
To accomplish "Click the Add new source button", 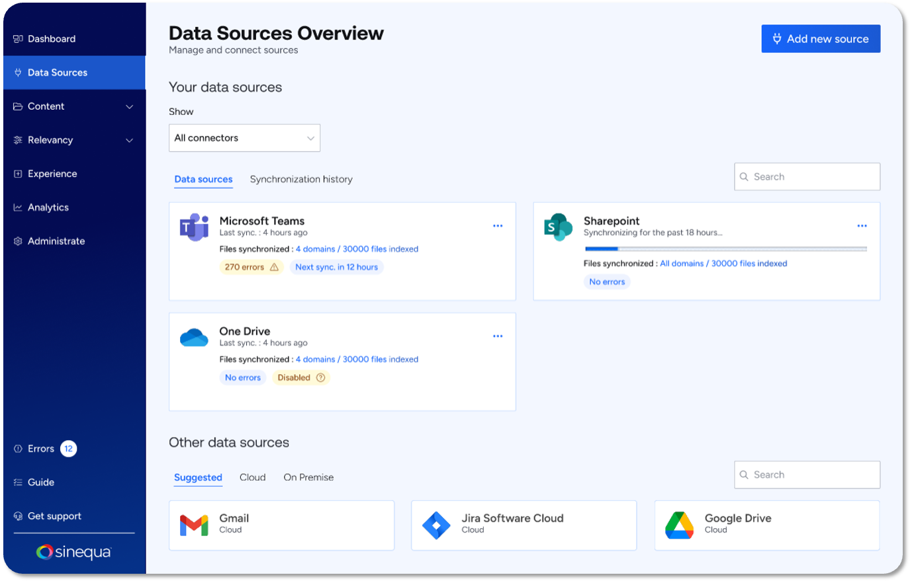I will tap(821, 39).
